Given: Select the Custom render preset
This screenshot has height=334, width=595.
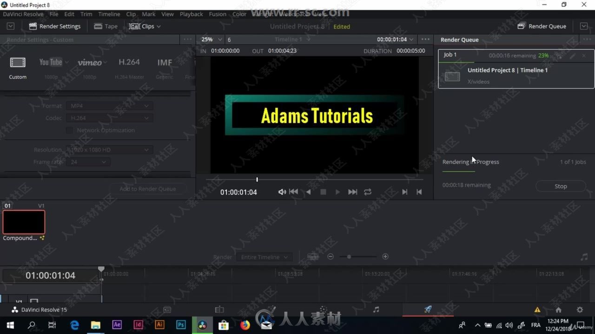Looking at the screenshot, I should [18, 68].
